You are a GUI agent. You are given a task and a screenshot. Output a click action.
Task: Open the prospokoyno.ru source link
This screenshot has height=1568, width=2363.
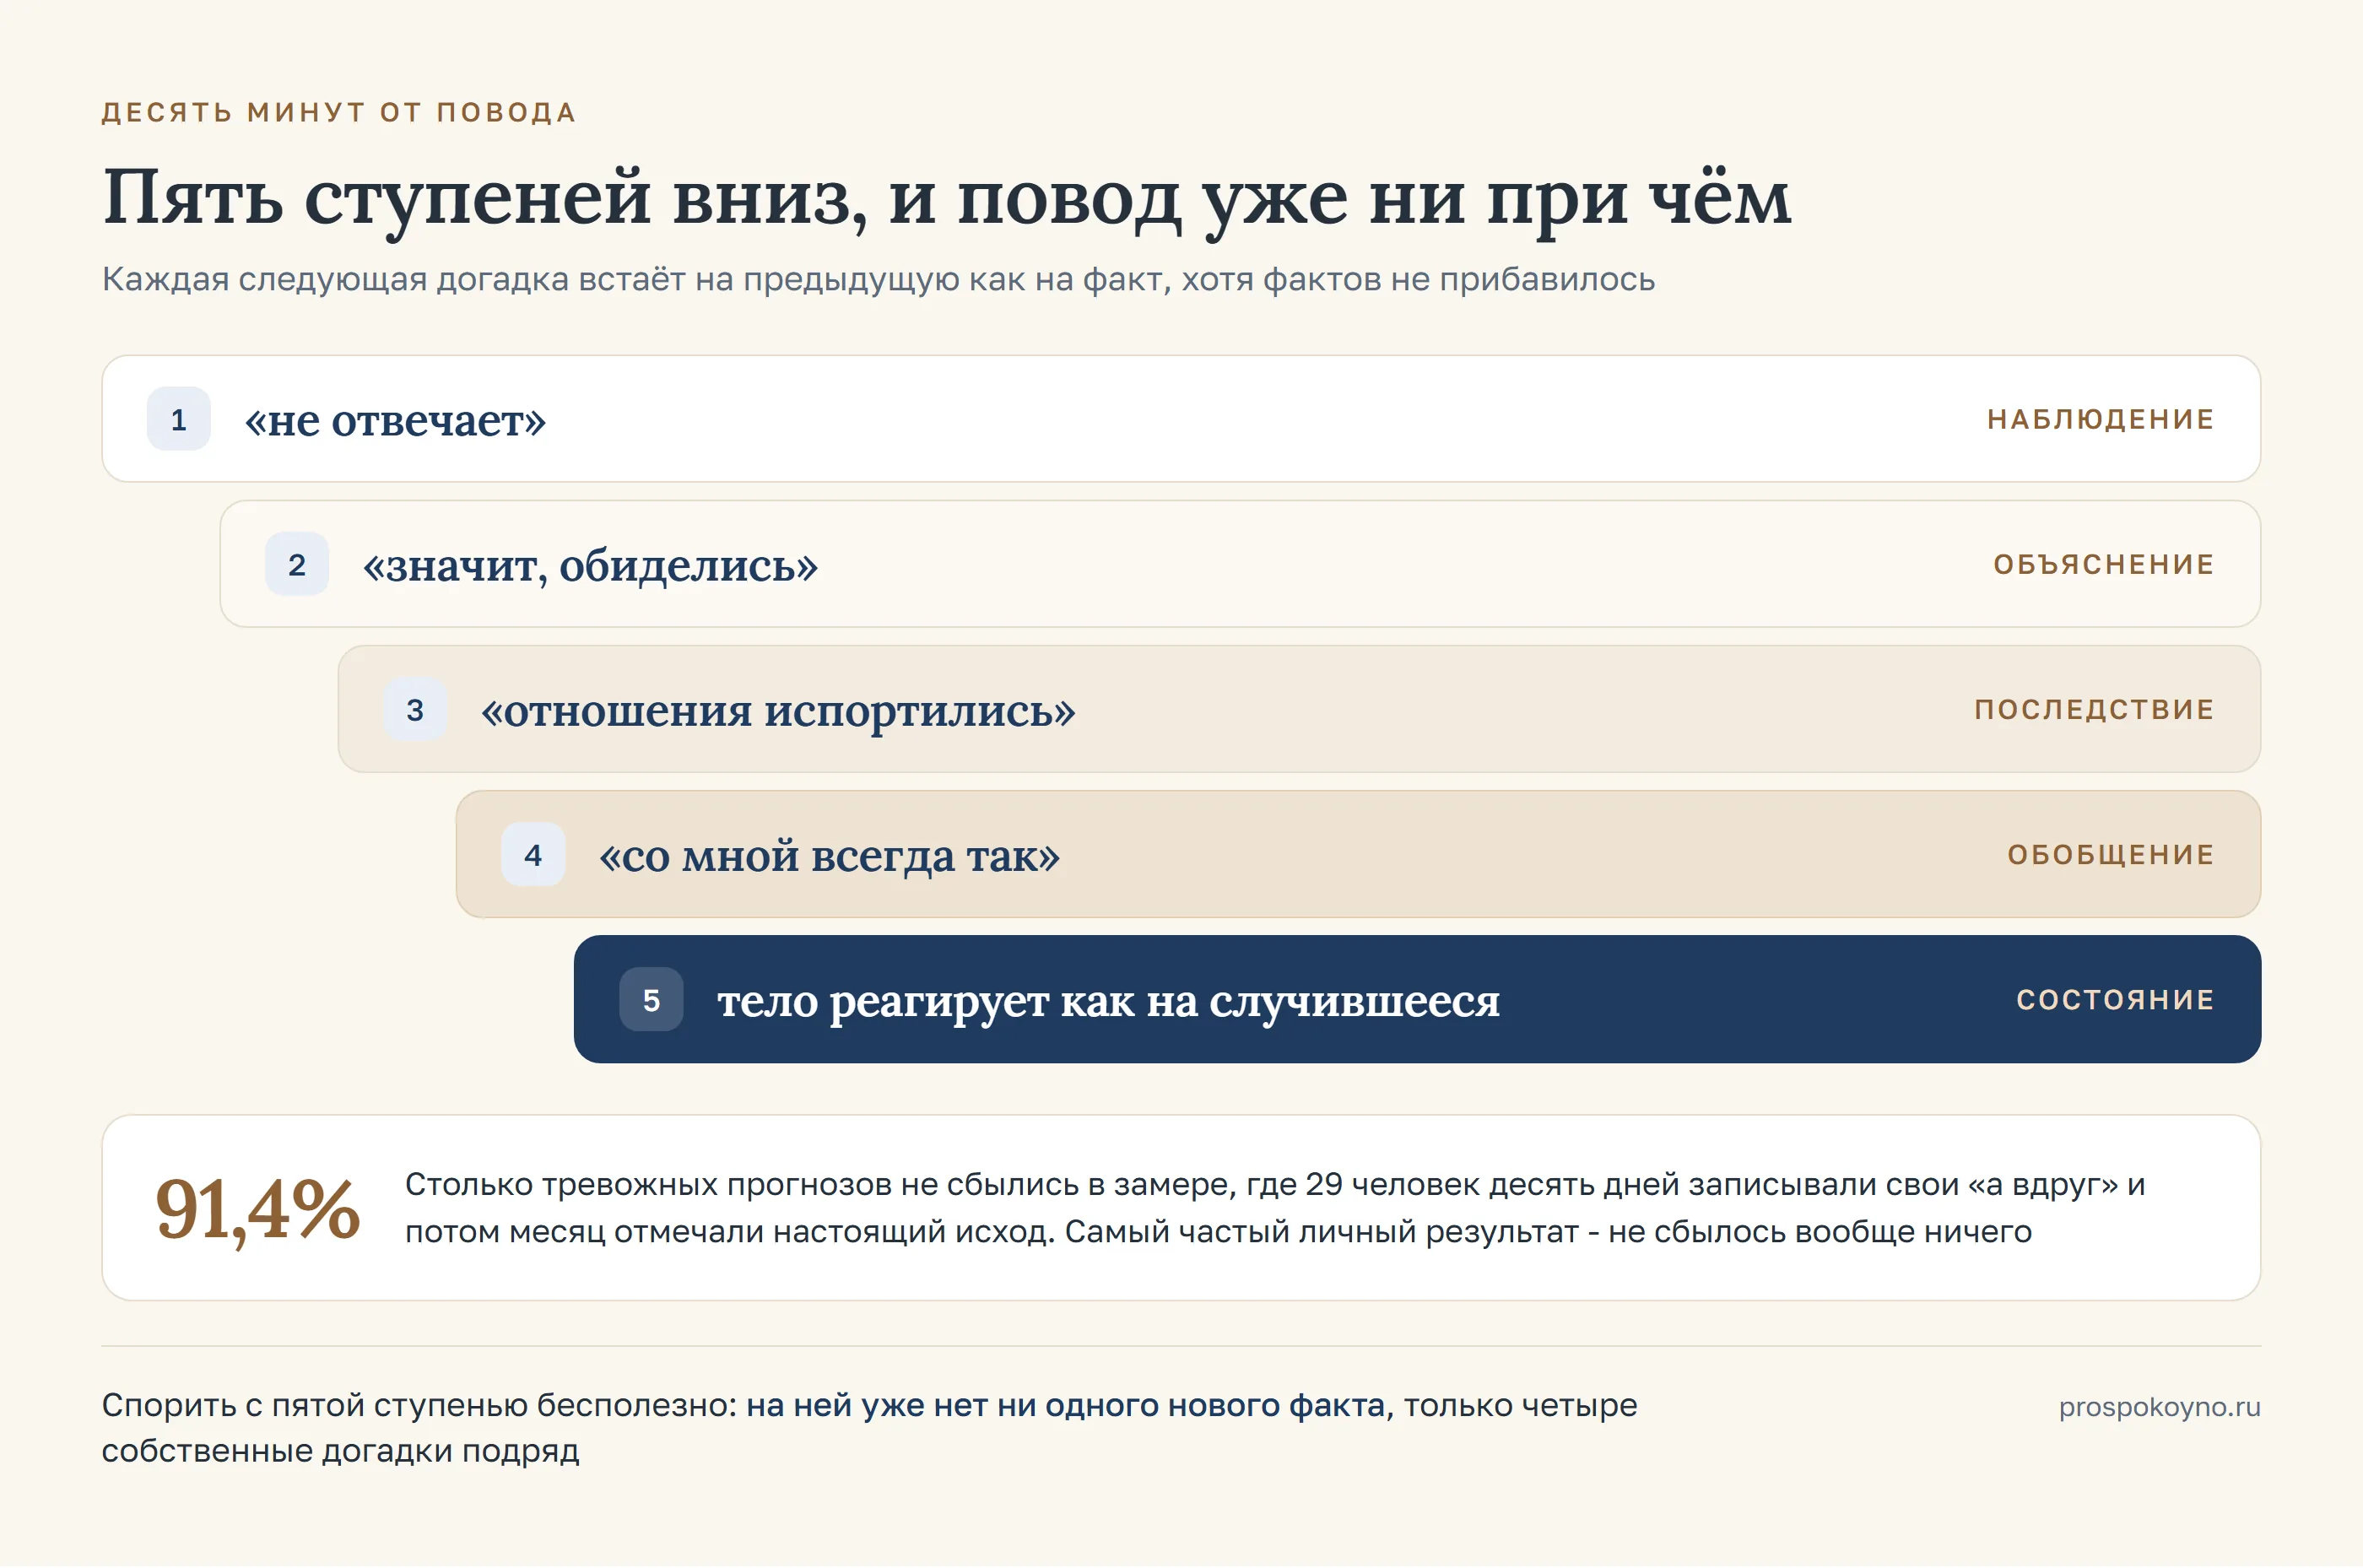pos(2159,1407)
